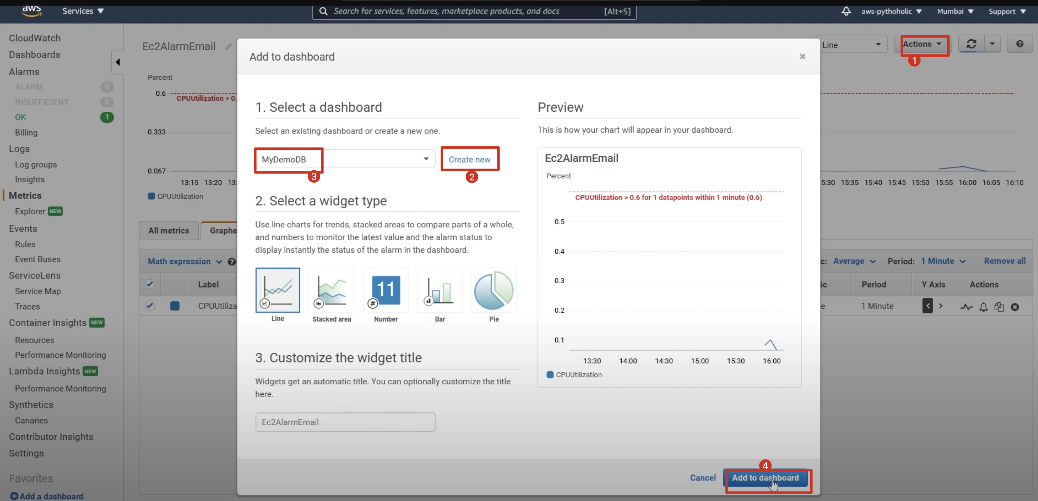Open CloudWatch Settings in sidebar

(x=26, y=453)
